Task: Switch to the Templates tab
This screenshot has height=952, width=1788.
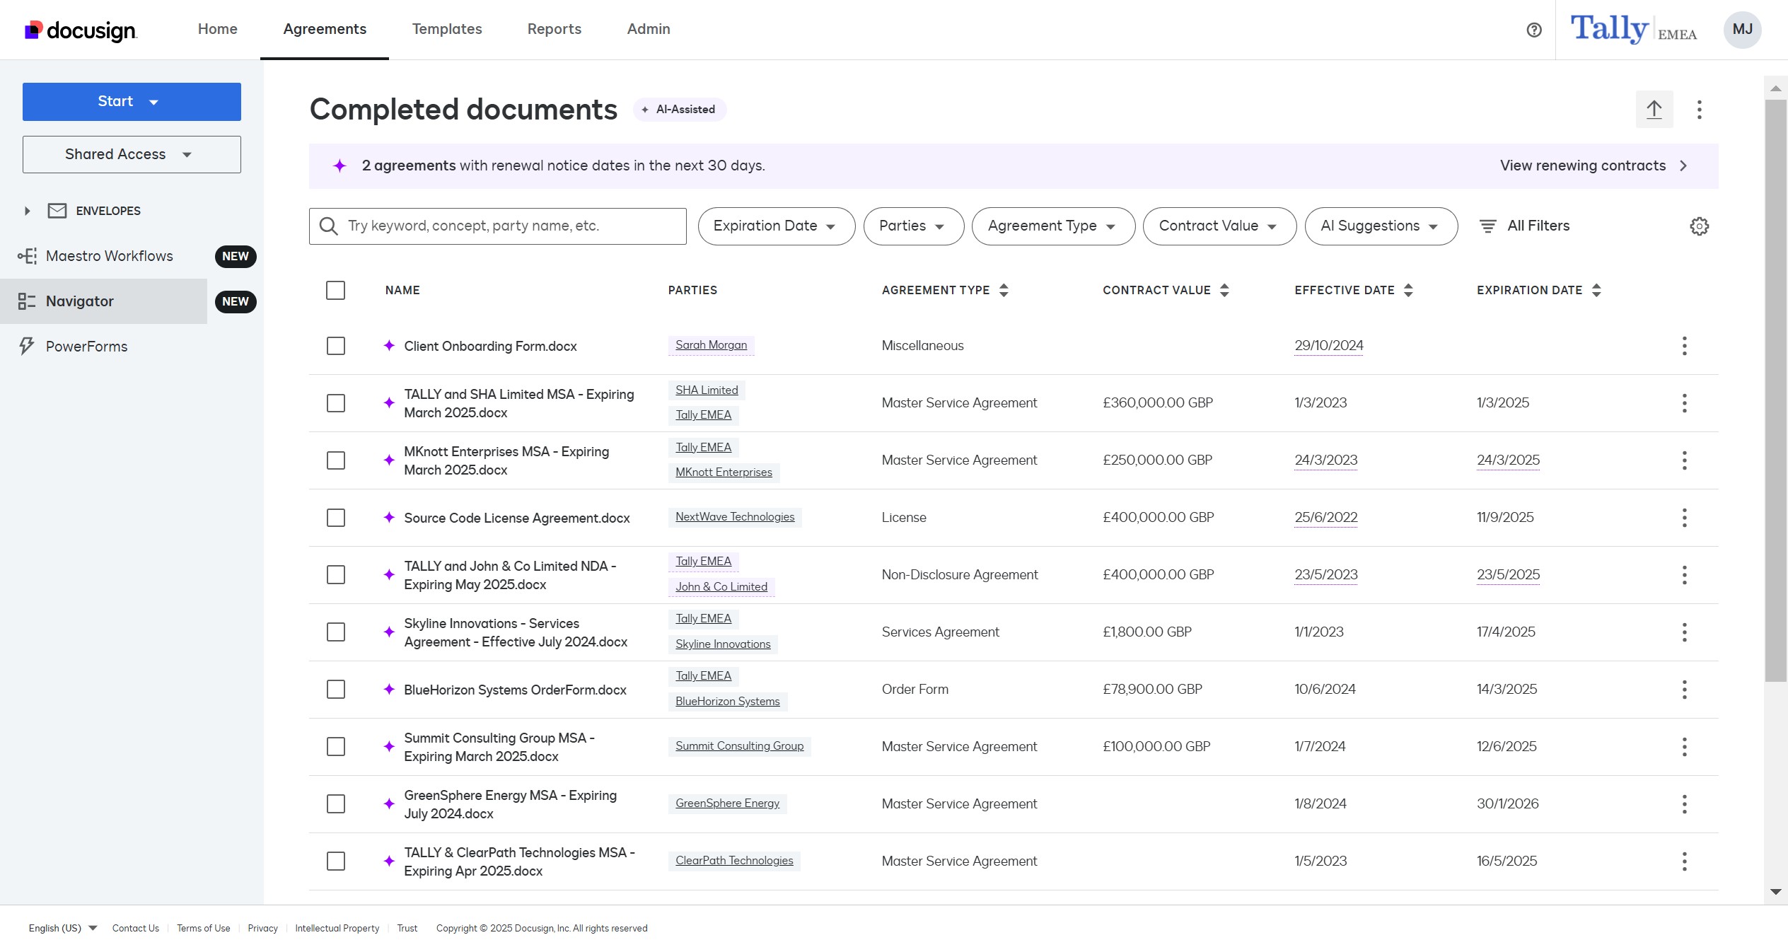Action: click(446, 29)
